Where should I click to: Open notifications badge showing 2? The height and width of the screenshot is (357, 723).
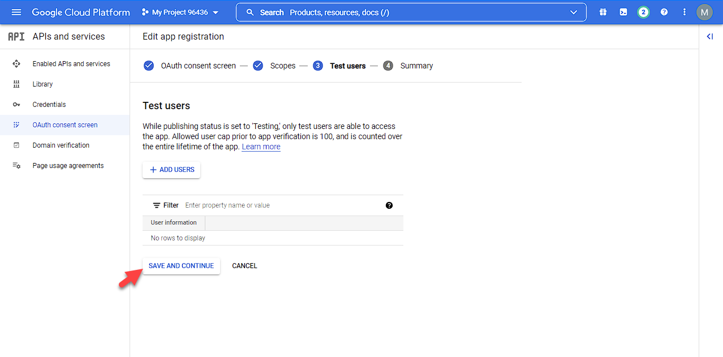click(643, 12)
